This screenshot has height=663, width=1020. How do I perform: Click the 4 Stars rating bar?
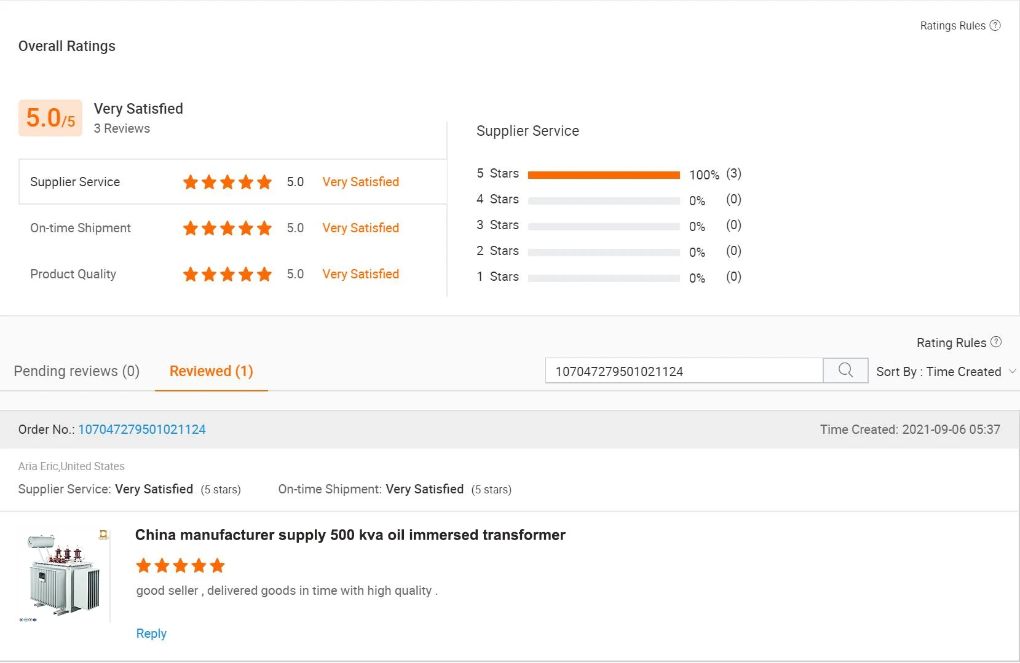click(x=604, y=200)
